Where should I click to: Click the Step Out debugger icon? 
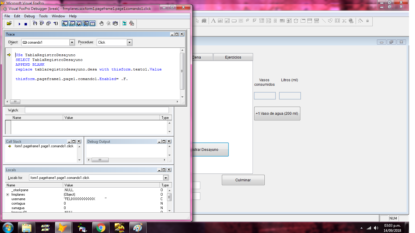pyautogui.click(x=49, y=23)
